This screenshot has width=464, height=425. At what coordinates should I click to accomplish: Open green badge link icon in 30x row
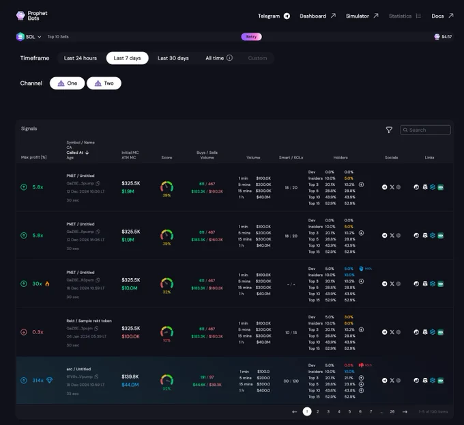(x=441, y=284)
